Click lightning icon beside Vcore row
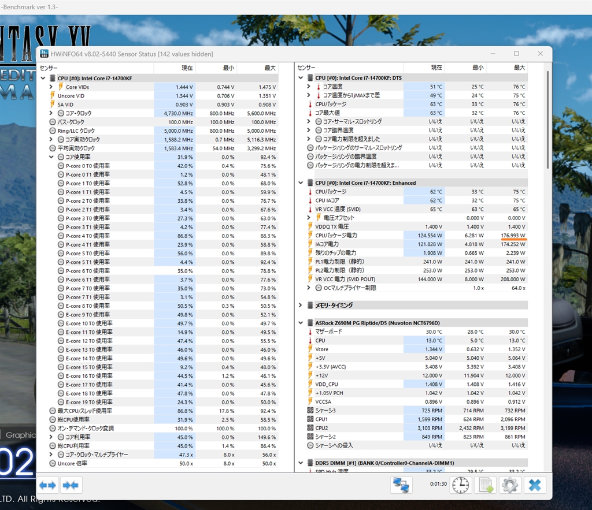The height and width of the screenshot is (510, 592). 310,349
